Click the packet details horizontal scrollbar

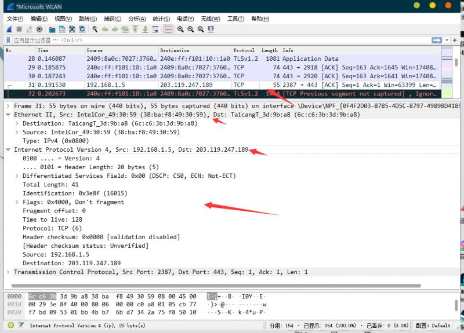coord(174,285)
